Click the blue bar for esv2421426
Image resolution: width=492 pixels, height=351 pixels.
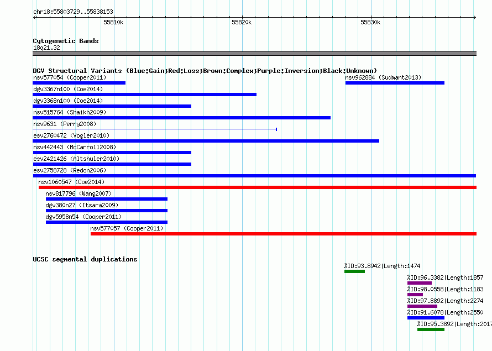[x=112, y=164]
